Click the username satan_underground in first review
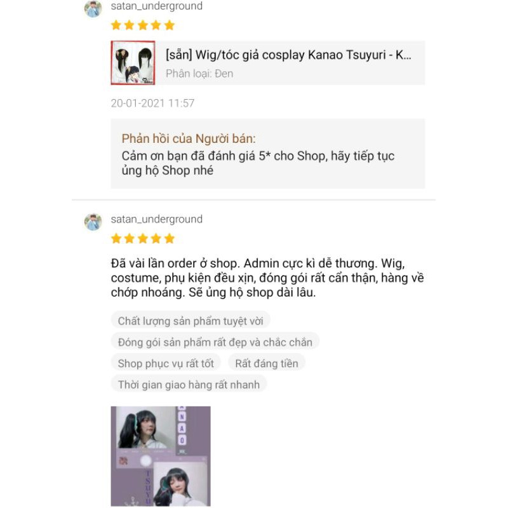Viewport: 508px width, 508px height. click(x=156, y=6)
